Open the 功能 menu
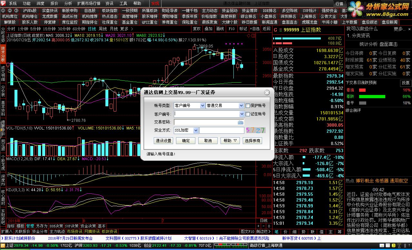This screenshot has width=412, height=250. click(27, 4)
